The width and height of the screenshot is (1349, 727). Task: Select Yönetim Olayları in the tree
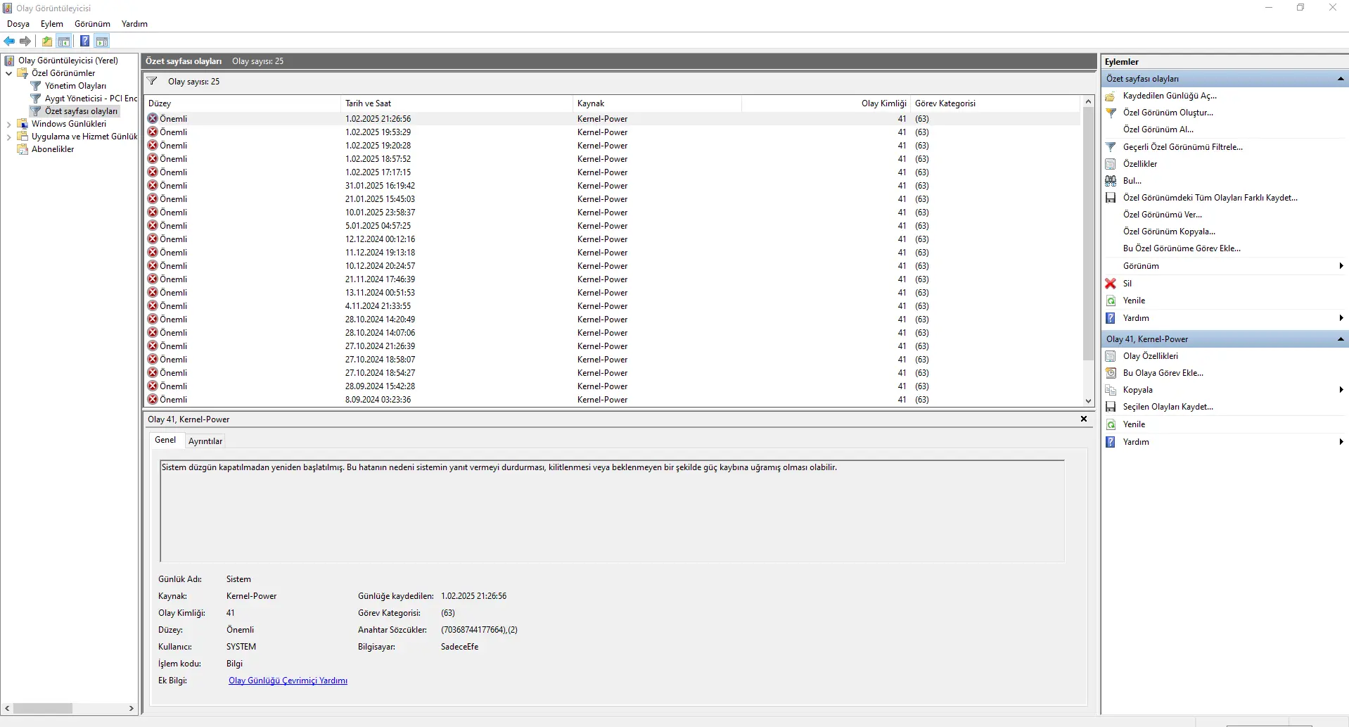pyautogui.click(x=75, y=86)
